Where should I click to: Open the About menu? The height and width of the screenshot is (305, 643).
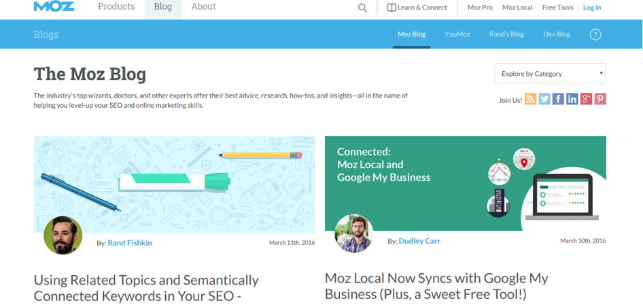tap(204, 7)
